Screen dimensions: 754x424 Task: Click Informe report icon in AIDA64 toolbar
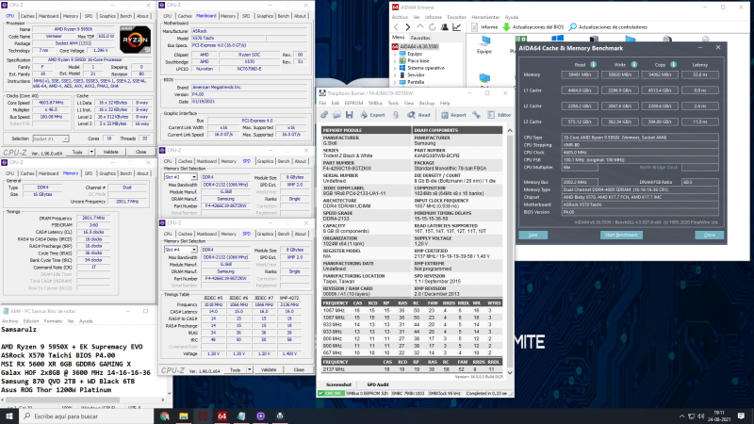[x=475, y=27]
